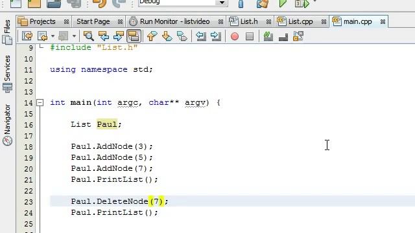Viewport: 415px width, 233px height.
Task: Click line number 11 in gutter
Action: 29,70
